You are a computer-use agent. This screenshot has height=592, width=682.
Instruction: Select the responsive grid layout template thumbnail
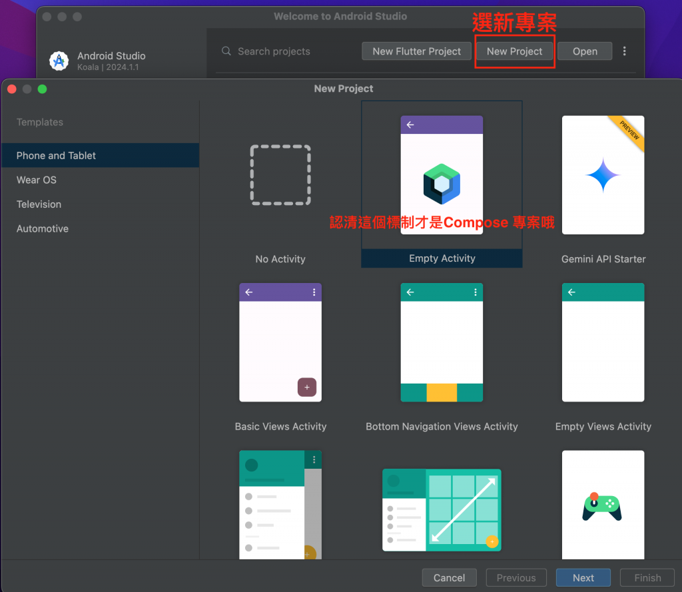coord(442,510)
